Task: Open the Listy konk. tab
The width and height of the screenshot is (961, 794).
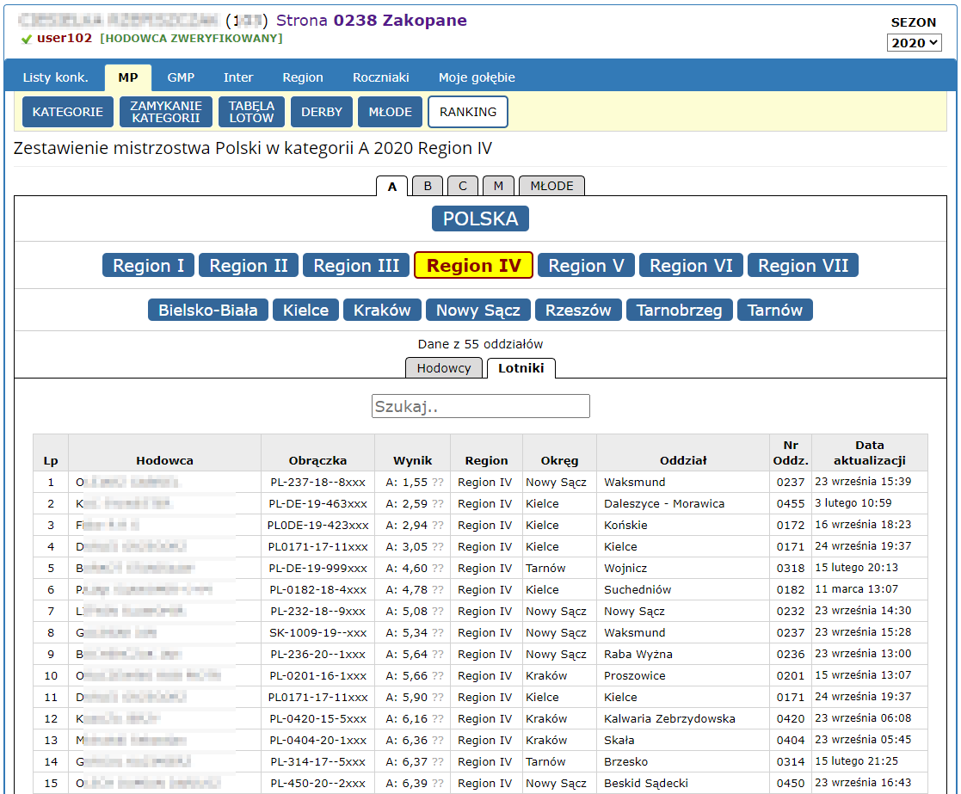Action: click(x=55, y=77)
